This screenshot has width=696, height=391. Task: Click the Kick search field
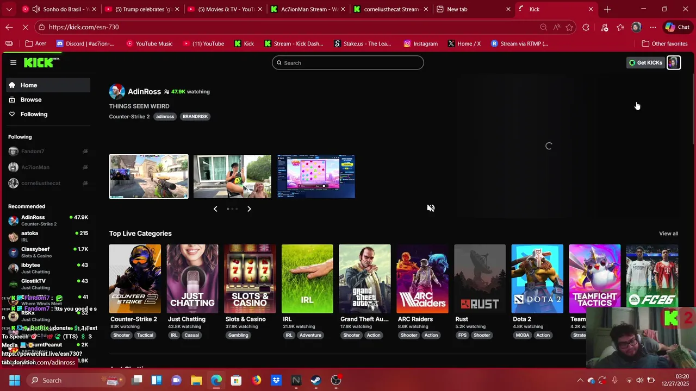tap(348, 62)
